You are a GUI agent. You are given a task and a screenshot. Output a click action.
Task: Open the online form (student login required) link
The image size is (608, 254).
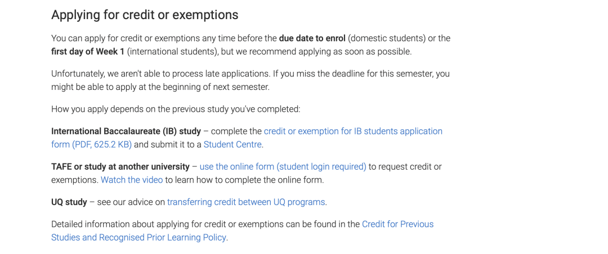point(283,167)
